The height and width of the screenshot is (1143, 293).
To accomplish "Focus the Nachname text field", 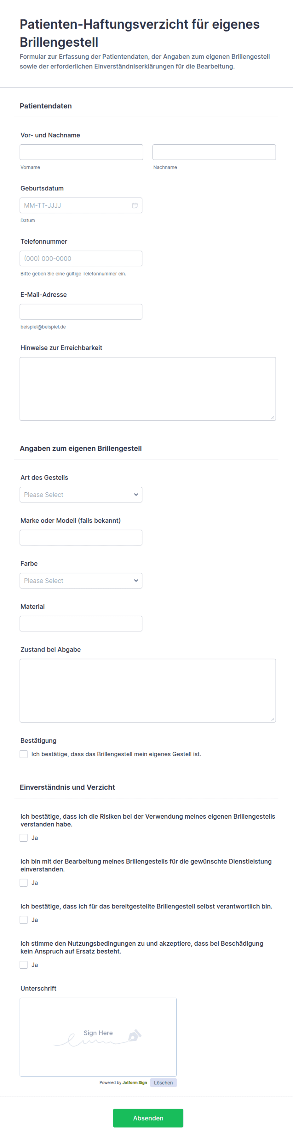I will point(214,152).
